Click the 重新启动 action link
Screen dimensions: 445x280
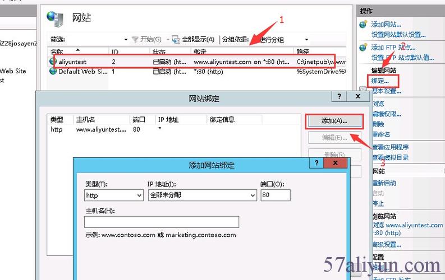[384, 183]
